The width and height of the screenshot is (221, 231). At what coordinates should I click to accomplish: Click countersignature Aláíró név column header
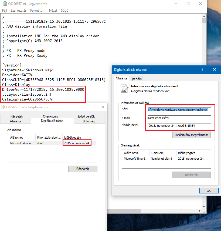(x=136, y=153)
